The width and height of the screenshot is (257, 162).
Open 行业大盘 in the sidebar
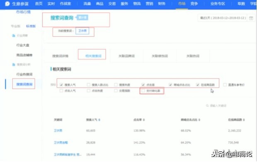(x=23, y=45)
